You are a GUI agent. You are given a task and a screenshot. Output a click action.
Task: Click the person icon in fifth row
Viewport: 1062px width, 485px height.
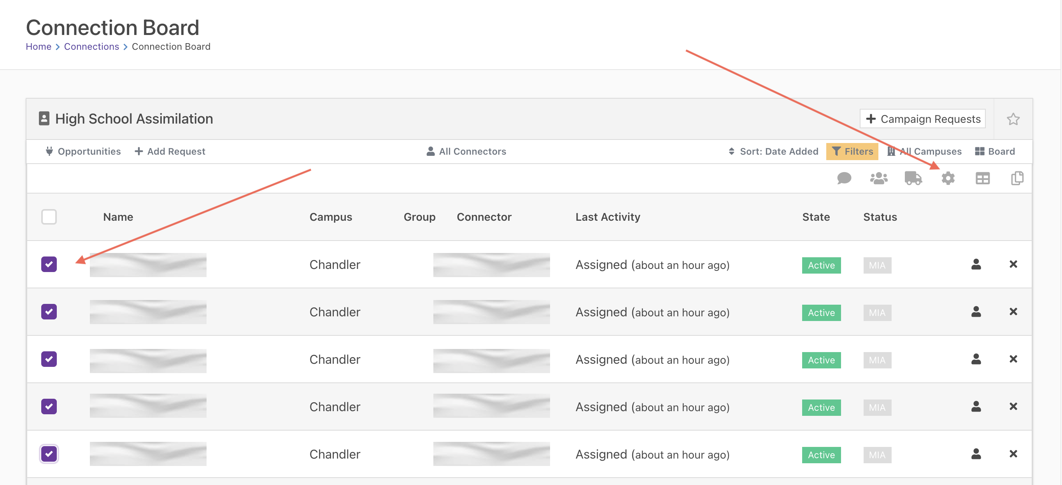(x=976, y=454)
